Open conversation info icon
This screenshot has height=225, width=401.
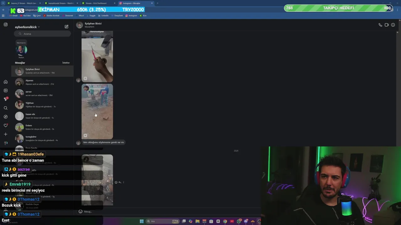393,25
